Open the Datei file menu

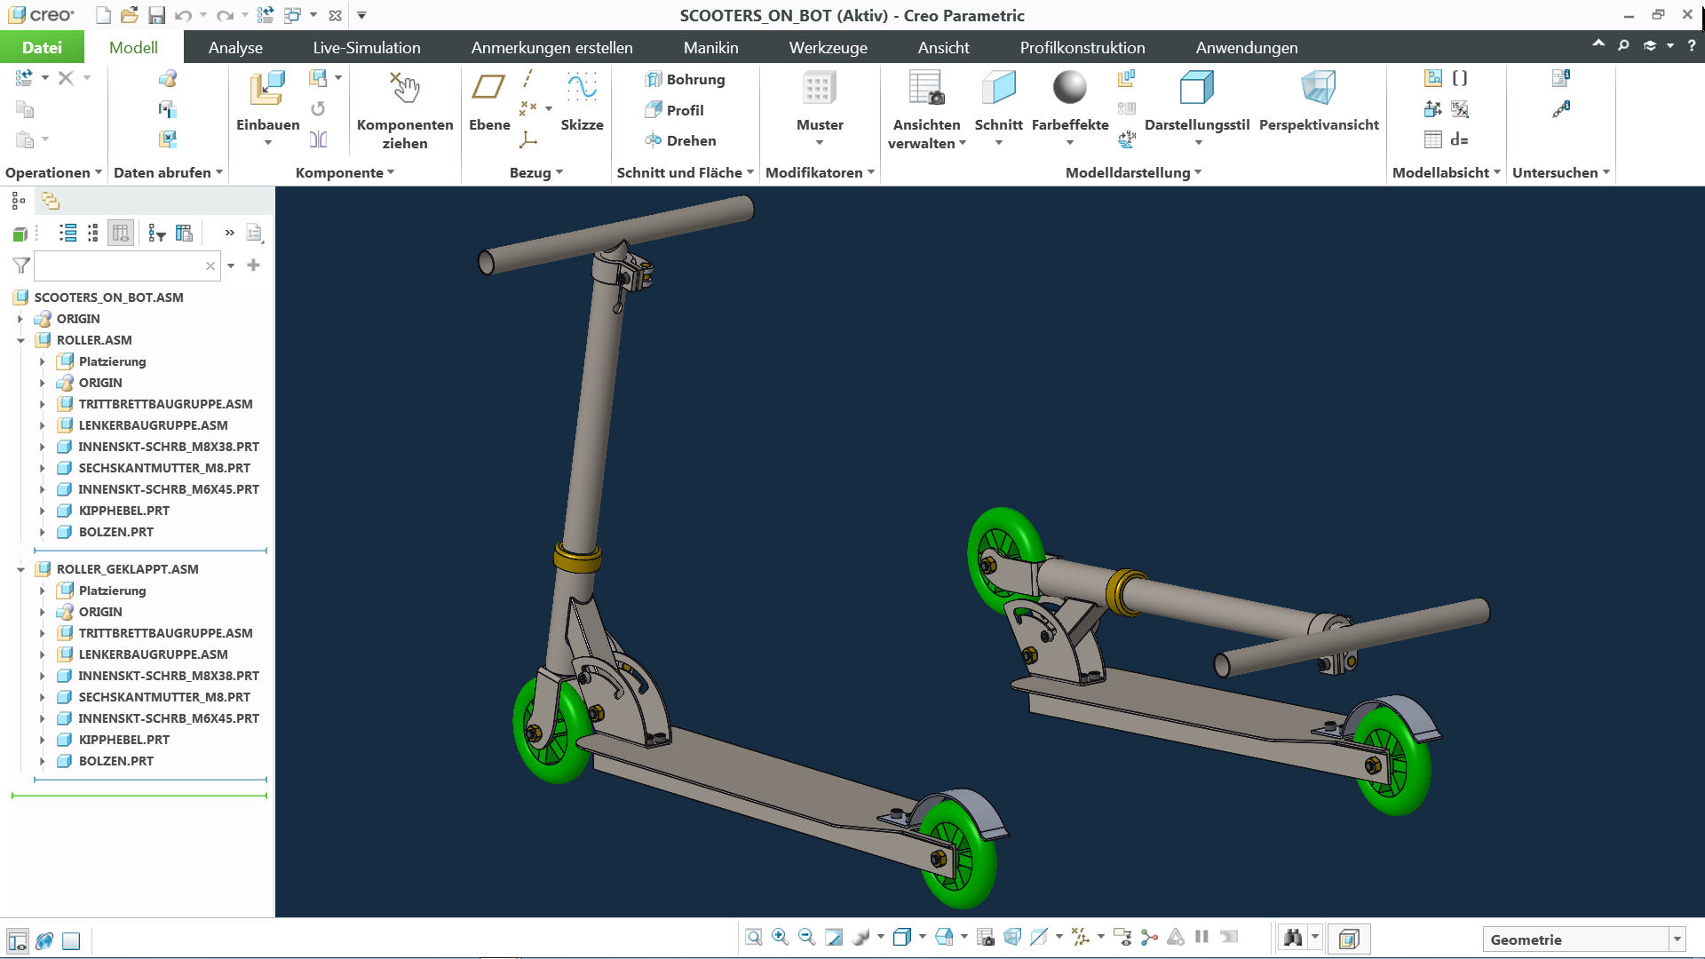coord(42,48)
